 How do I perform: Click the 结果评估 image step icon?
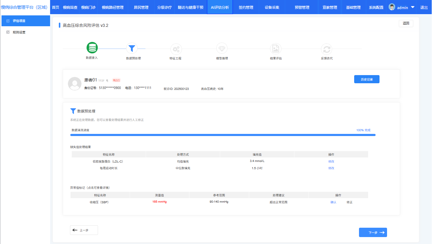[275, 49]
